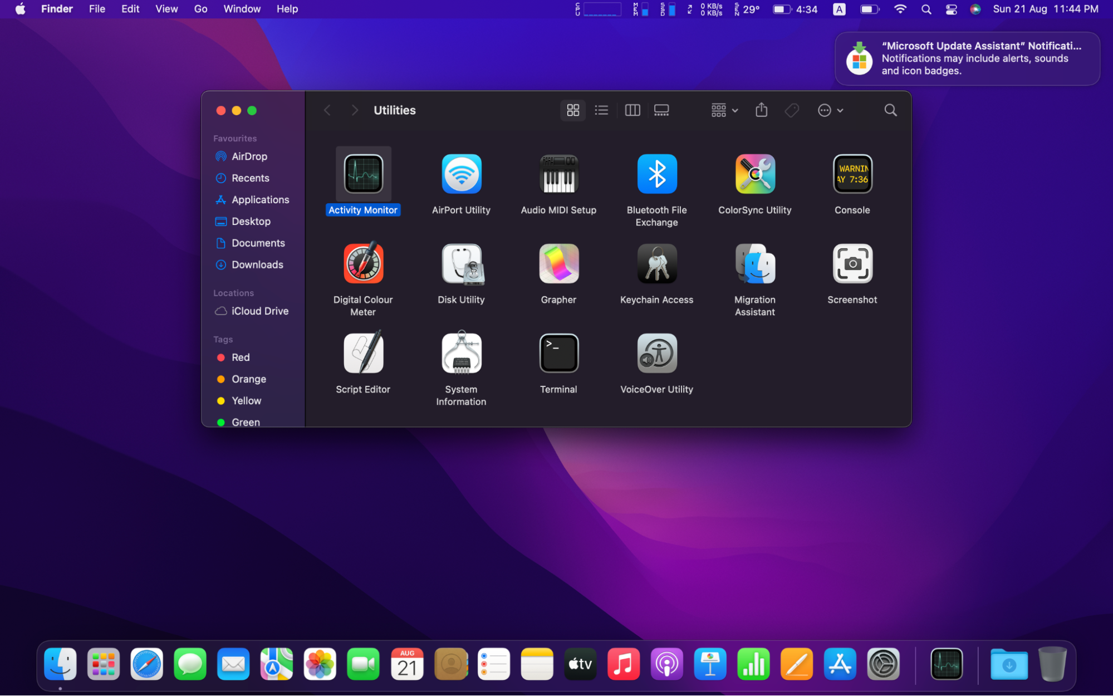Open the View menu
Viewport: 1113px width, 696px height.
pyautogui.click(x=166, y=9)
